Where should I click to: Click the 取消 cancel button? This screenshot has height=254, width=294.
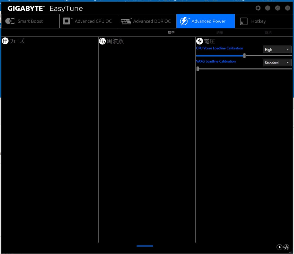[268, 32]
